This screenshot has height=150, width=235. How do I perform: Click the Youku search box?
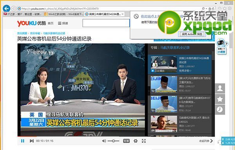pos(106,23)
